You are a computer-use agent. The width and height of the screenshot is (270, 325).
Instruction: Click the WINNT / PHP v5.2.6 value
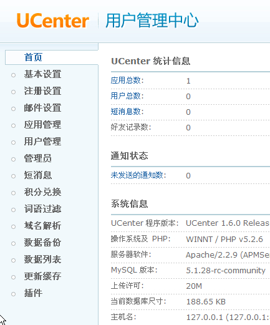tap(224, 239)
